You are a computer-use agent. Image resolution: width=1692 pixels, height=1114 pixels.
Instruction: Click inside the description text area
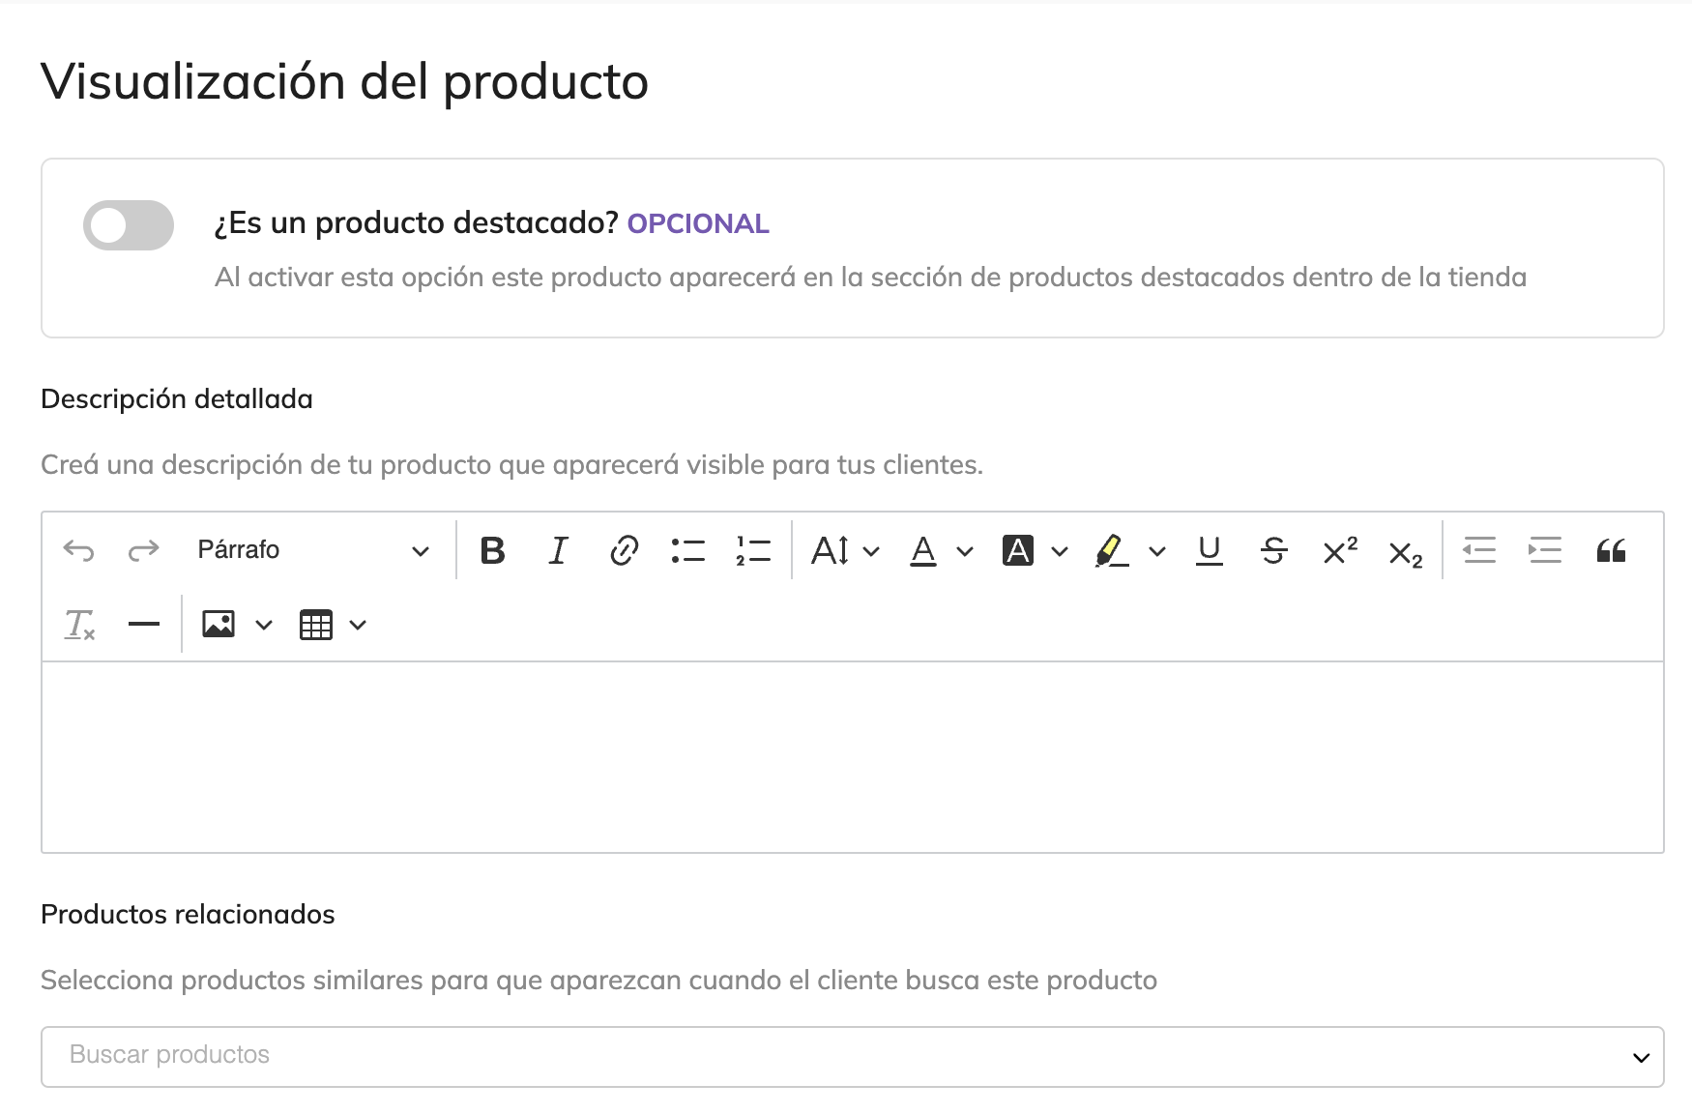[852, 756]
